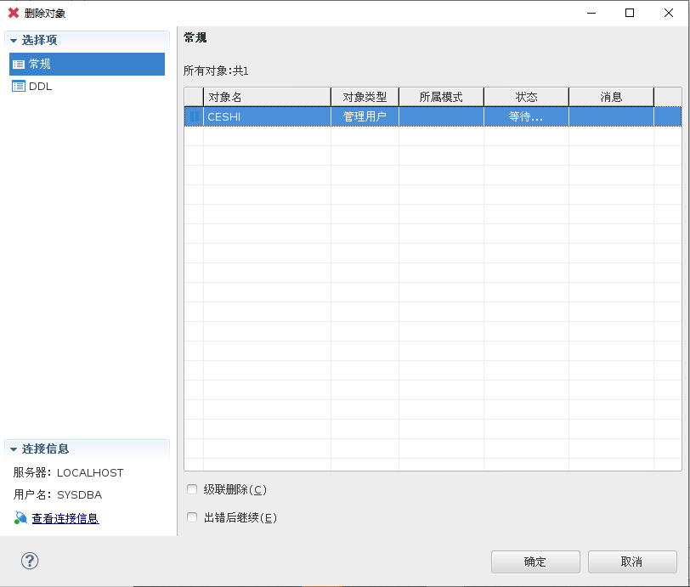690x587 pixels.
Task: Click the DDL page icon in sidebar
Action: pos(19,86)
